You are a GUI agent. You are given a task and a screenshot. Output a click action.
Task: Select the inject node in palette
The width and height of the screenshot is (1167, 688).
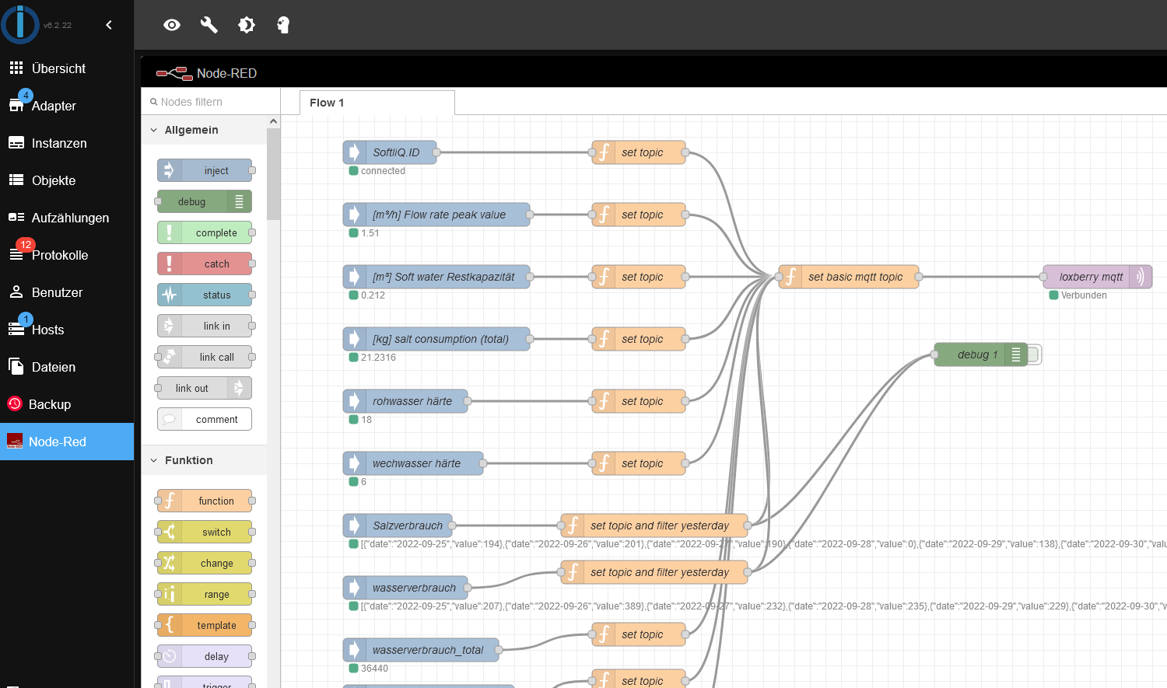(205, 170)
